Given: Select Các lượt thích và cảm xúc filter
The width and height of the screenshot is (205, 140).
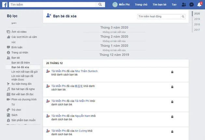Looking at the screenshot, I should click(24, 39).
